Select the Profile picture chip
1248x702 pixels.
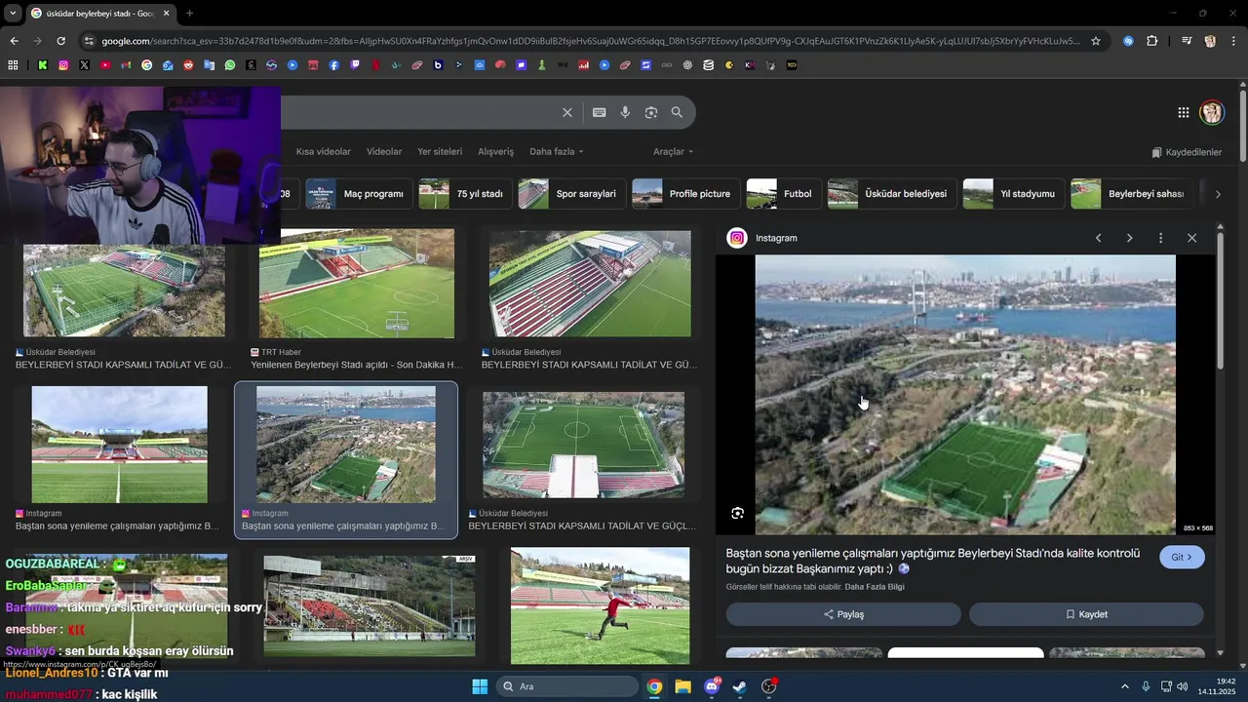click(684, 194)
